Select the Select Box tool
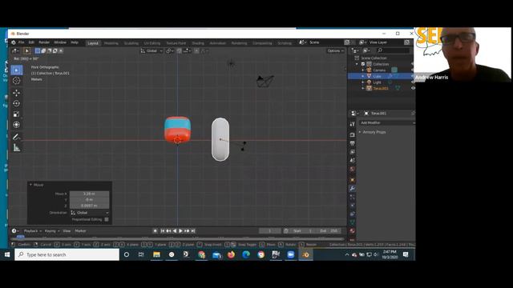 [16, 70]
